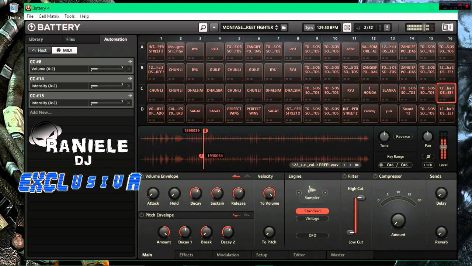This screenshot has width=472, height=266.
Task: Select the adon cell in row A
Action: point(351,51)
